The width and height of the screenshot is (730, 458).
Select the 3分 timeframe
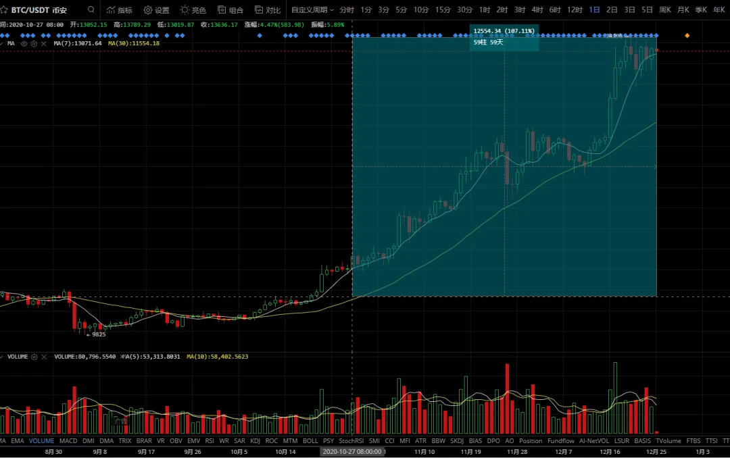coord(384,9)
